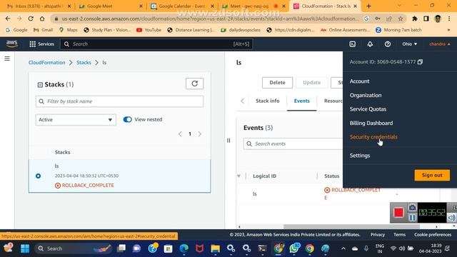Copy the Account ID
This screenshot has width=457, height=257.
point(420,62)
